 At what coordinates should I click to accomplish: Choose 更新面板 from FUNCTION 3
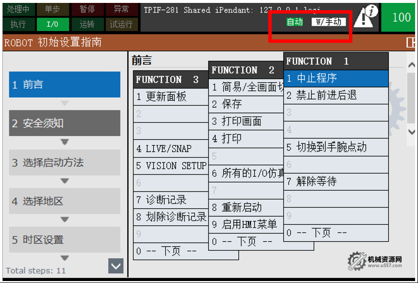tap(166, 97)
